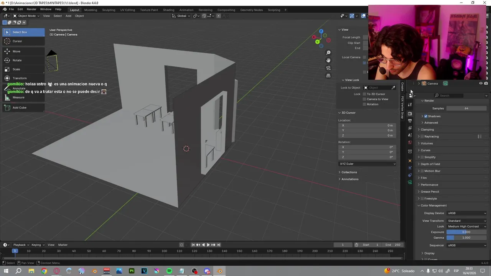Viewport: 491px width, 276px height.
Task: Click the eyedropper next to Lock to Object
Action: 393,88
